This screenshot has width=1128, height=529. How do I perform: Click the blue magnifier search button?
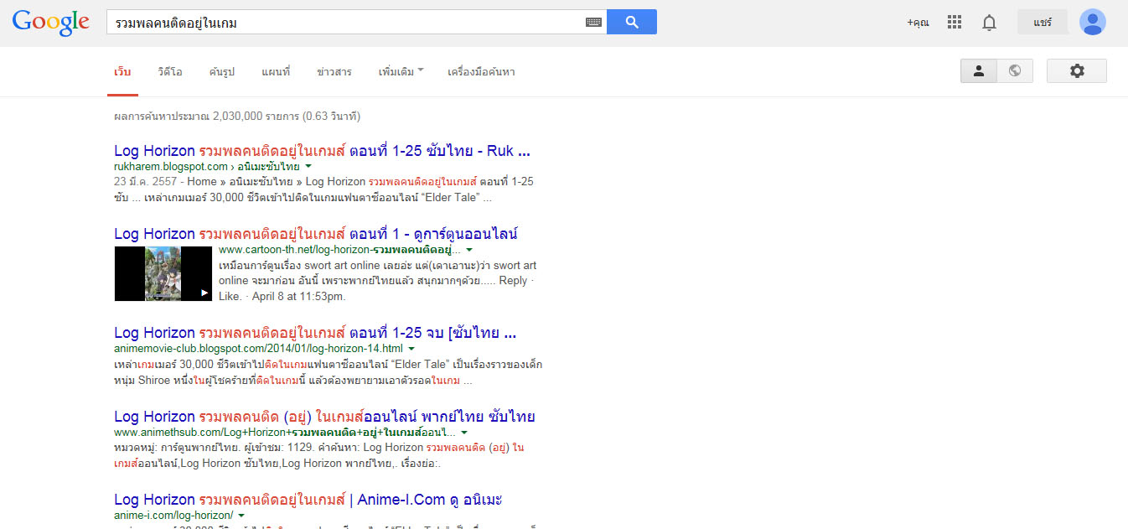point(632,22)
